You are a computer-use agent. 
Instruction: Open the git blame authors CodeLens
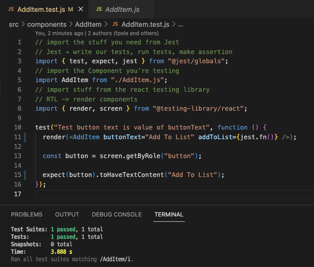(x=97, y=33)
